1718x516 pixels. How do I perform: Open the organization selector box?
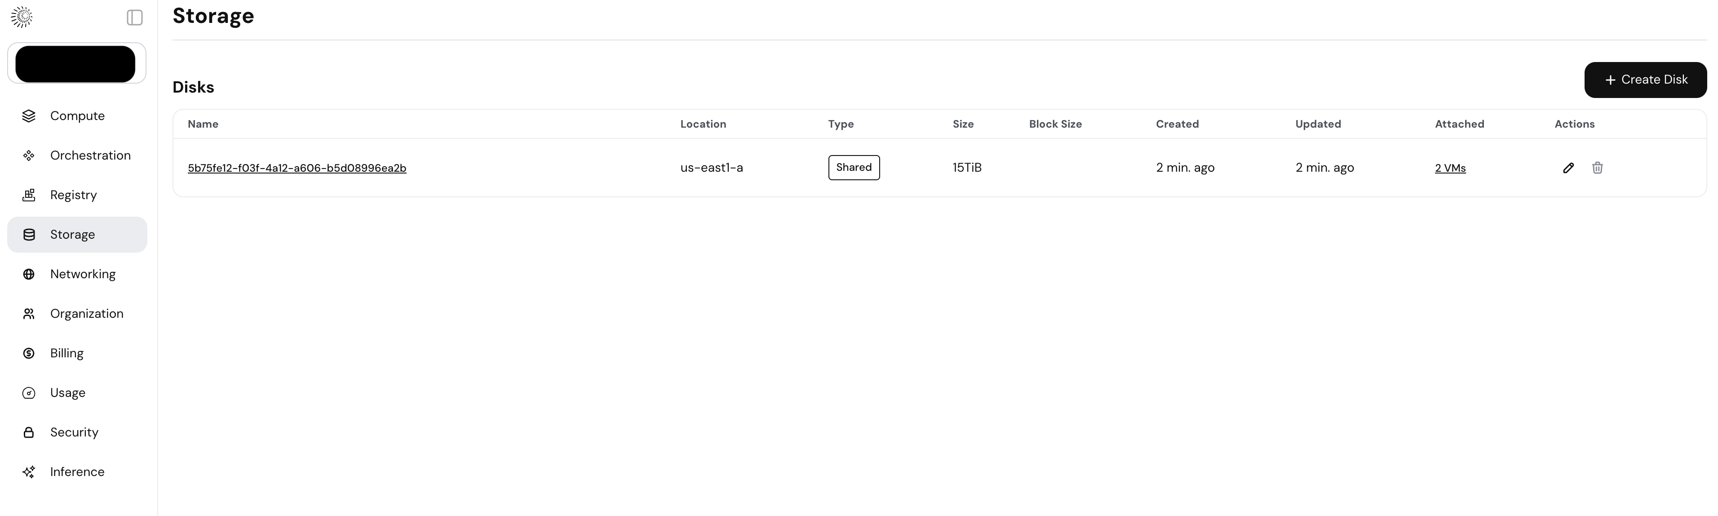(77, 63)
